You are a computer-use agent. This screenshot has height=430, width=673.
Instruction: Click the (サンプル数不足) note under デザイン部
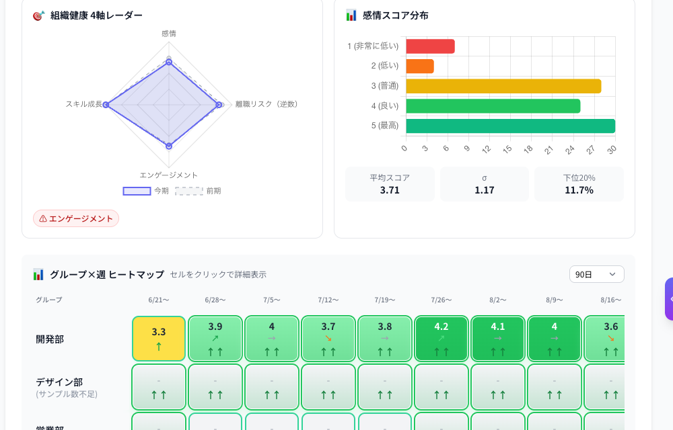tap(67, 394)
